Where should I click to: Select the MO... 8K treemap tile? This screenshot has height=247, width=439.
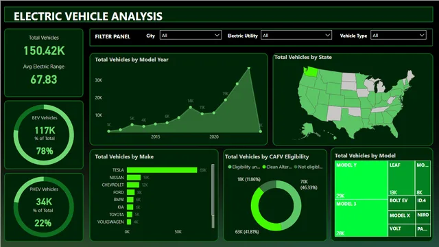point(423,178)
